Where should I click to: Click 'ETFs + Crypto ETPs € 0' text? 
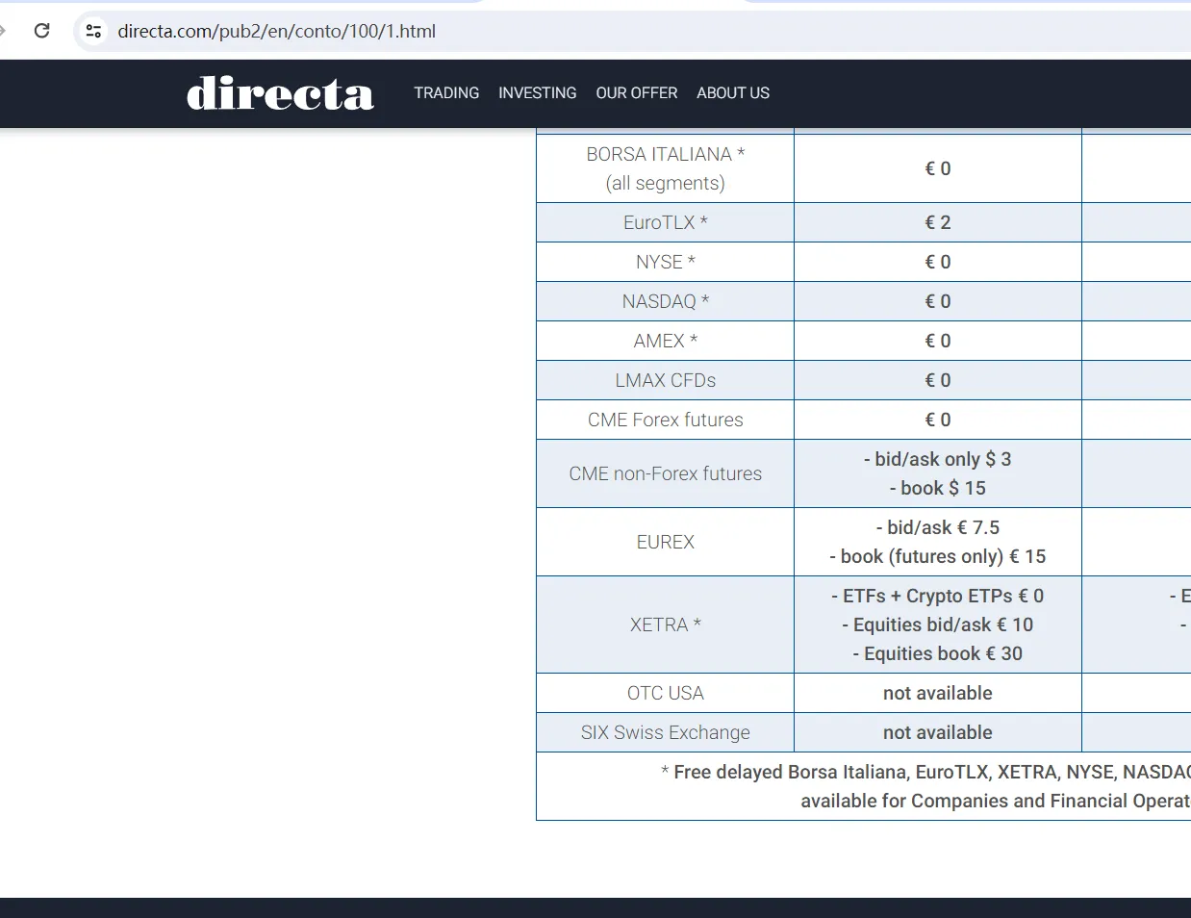tap(938, 596)
